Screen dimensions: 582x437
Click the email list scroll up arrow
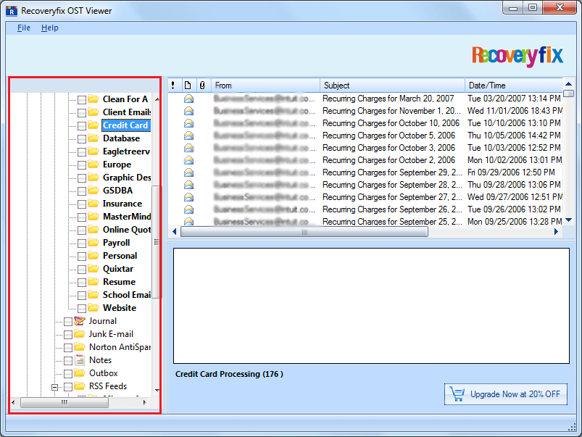click(x=568, y=84)
